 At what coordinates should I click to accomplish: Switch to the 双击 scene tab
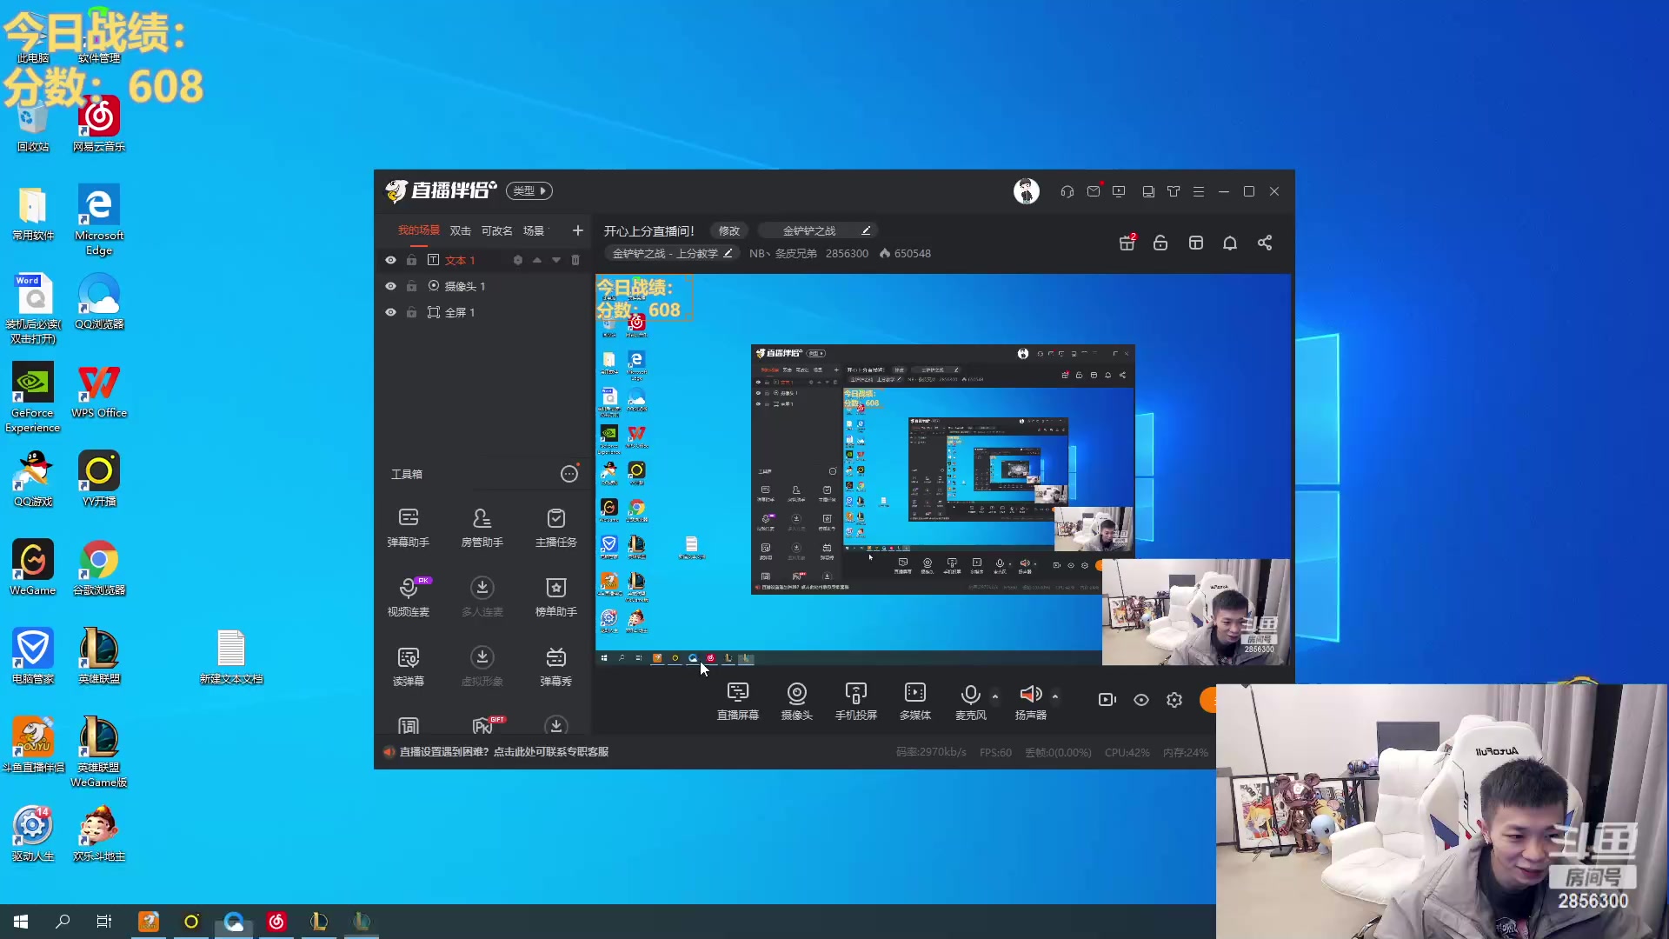tap(460, 230)
